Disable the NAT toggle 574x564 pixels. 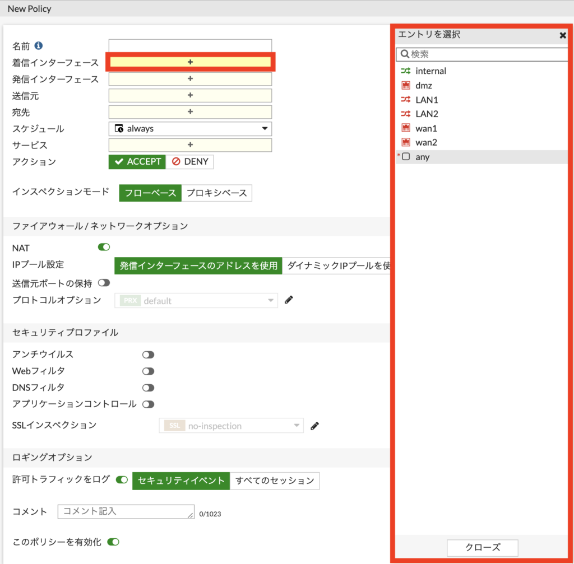point(103,247)
